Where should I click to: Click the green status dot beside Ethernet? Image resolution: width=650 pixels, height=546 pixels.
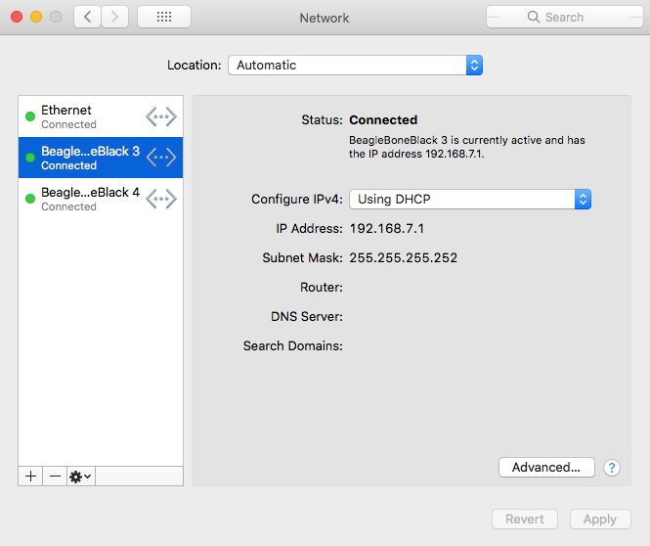30,116
